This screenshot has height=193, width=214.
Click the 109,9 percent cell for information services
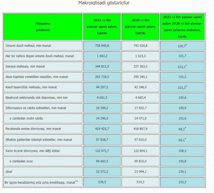(182, 108)
